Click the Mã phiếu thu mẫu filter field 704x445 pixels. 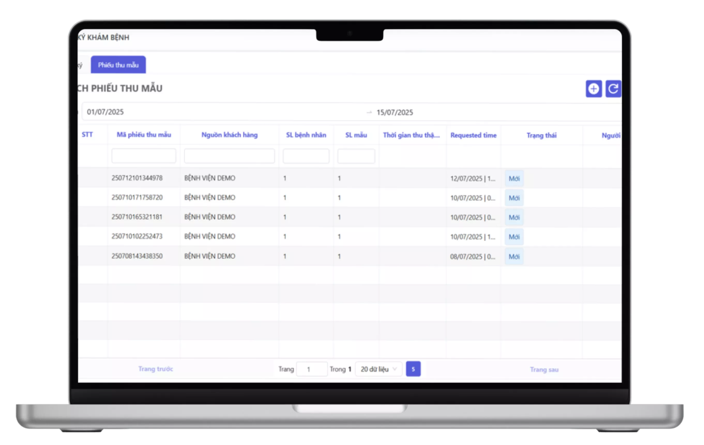(x=144, y=156)
